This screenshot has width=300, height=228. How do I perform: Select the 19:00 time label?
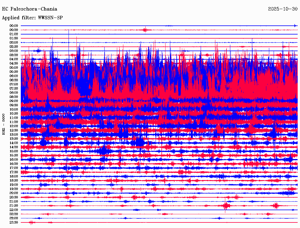click(14, 185)
